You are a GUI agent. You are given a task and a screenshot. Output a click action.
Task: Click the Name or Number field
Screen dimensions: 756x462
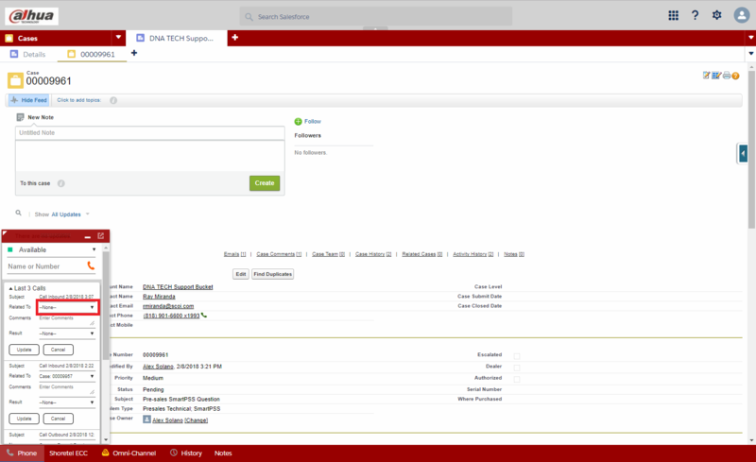point(45,266)
